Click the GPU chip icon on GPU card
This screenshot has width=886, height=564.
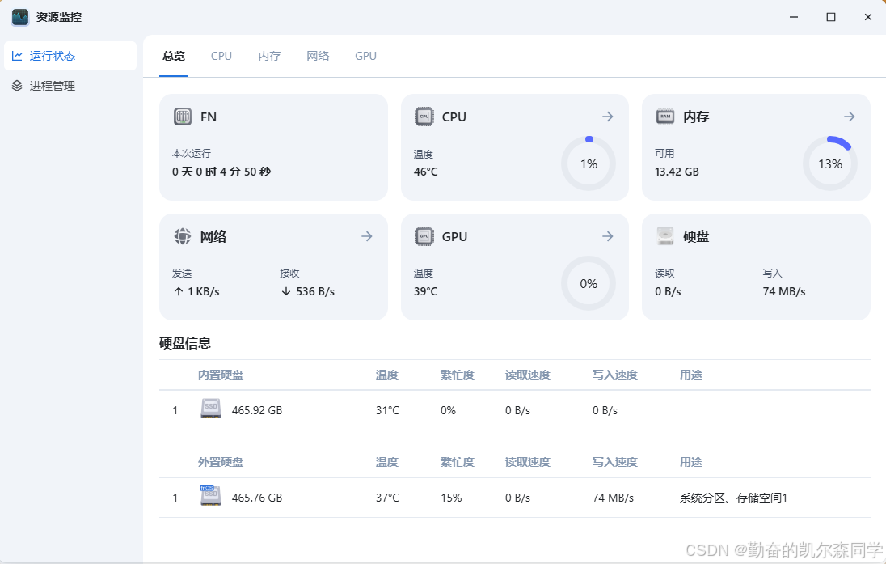pos(424,236)
